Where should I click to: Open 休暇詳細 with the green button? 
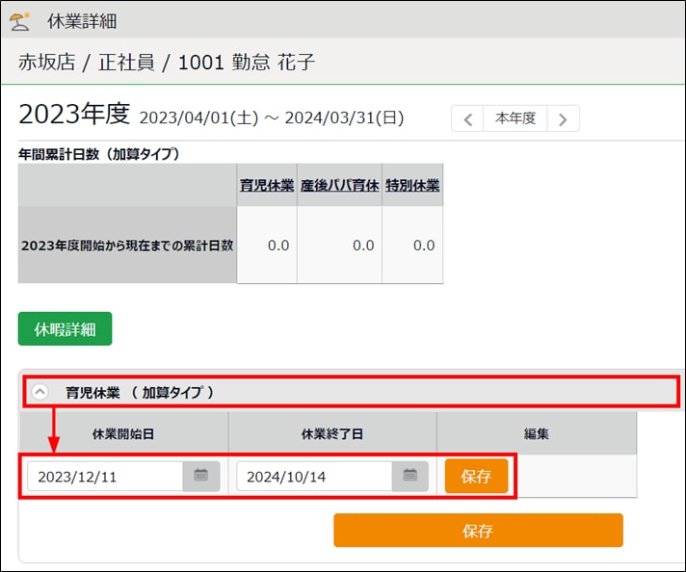point(65,328)
